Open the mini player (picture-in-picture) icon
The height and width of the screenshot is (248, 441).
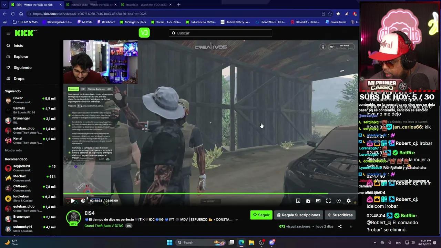298,201
